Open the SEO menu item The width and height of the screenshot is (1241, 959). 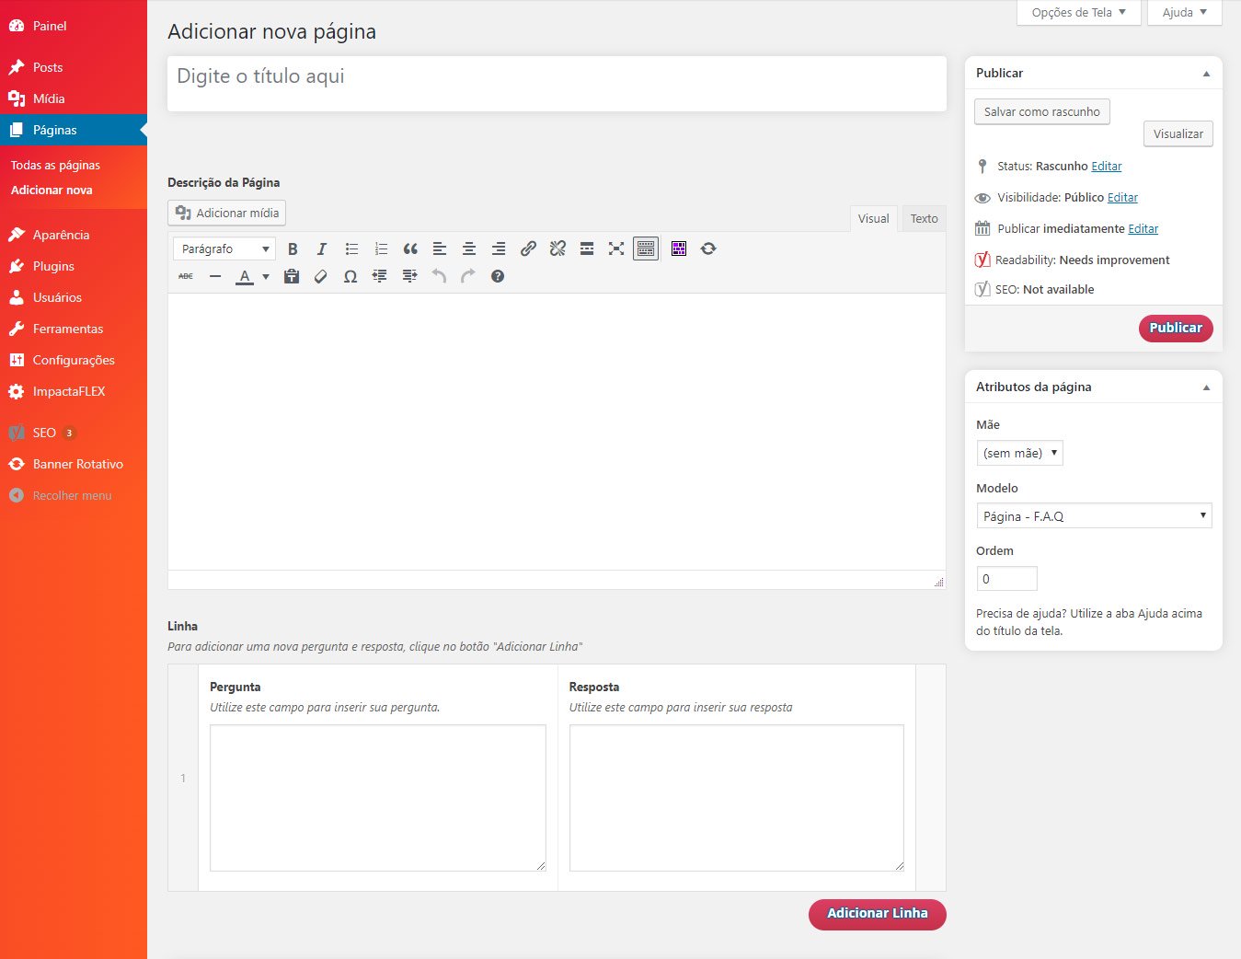point(74,433)
